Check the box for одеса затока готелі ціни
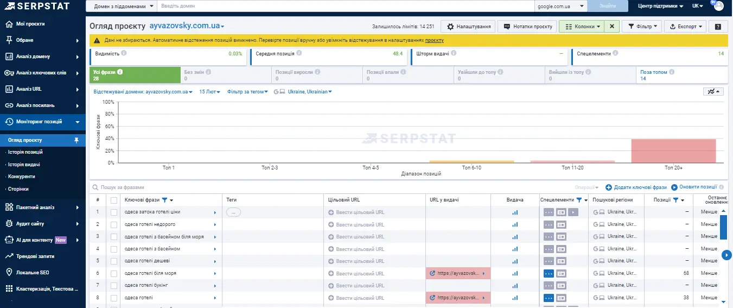 click(114, 212)
